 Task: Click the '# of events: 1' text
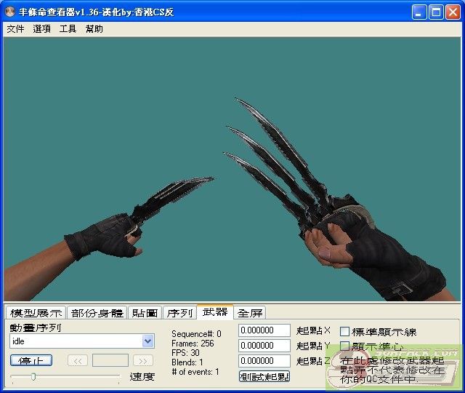point(195,372)
